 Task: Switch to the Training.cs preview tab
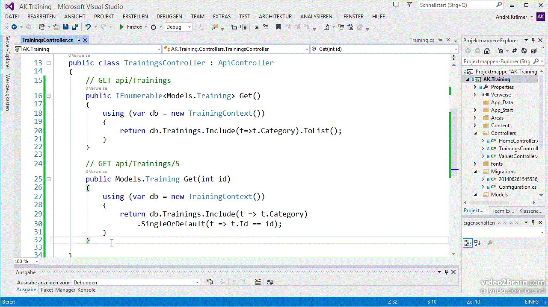click(422, 40)
